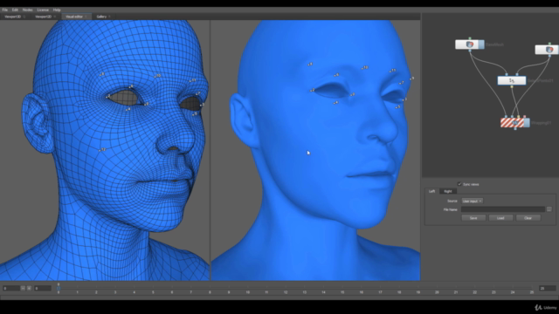Click the second frame stepper button
Viewport: 559px width, 314px height.
29,288
